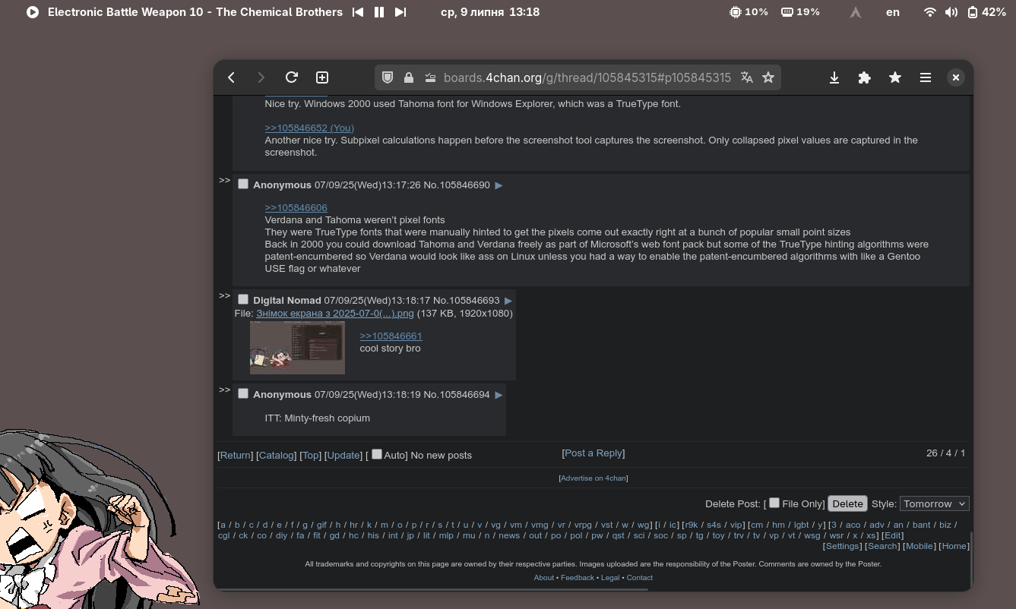
Task: Click the Update link
Action: (343, 455)
